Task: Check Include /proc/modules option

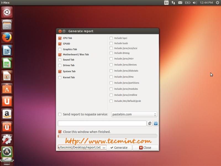Action: pos(111,89)
